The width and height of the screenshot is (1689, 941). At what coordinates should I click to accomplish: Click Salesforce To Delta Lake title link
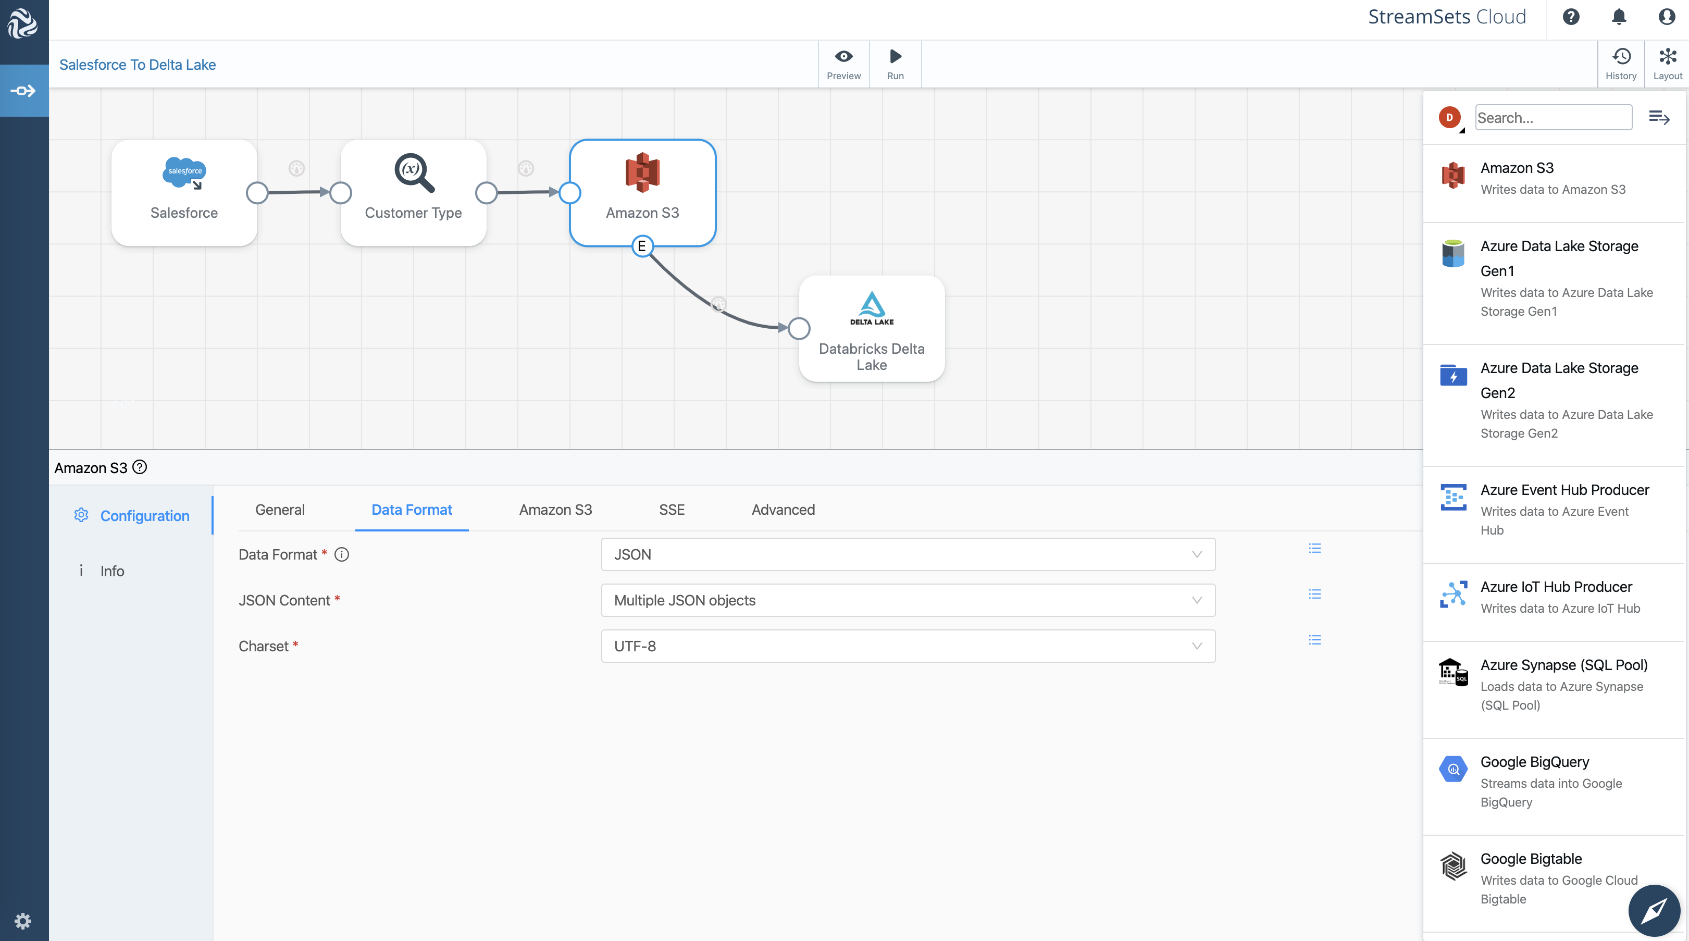138,65
